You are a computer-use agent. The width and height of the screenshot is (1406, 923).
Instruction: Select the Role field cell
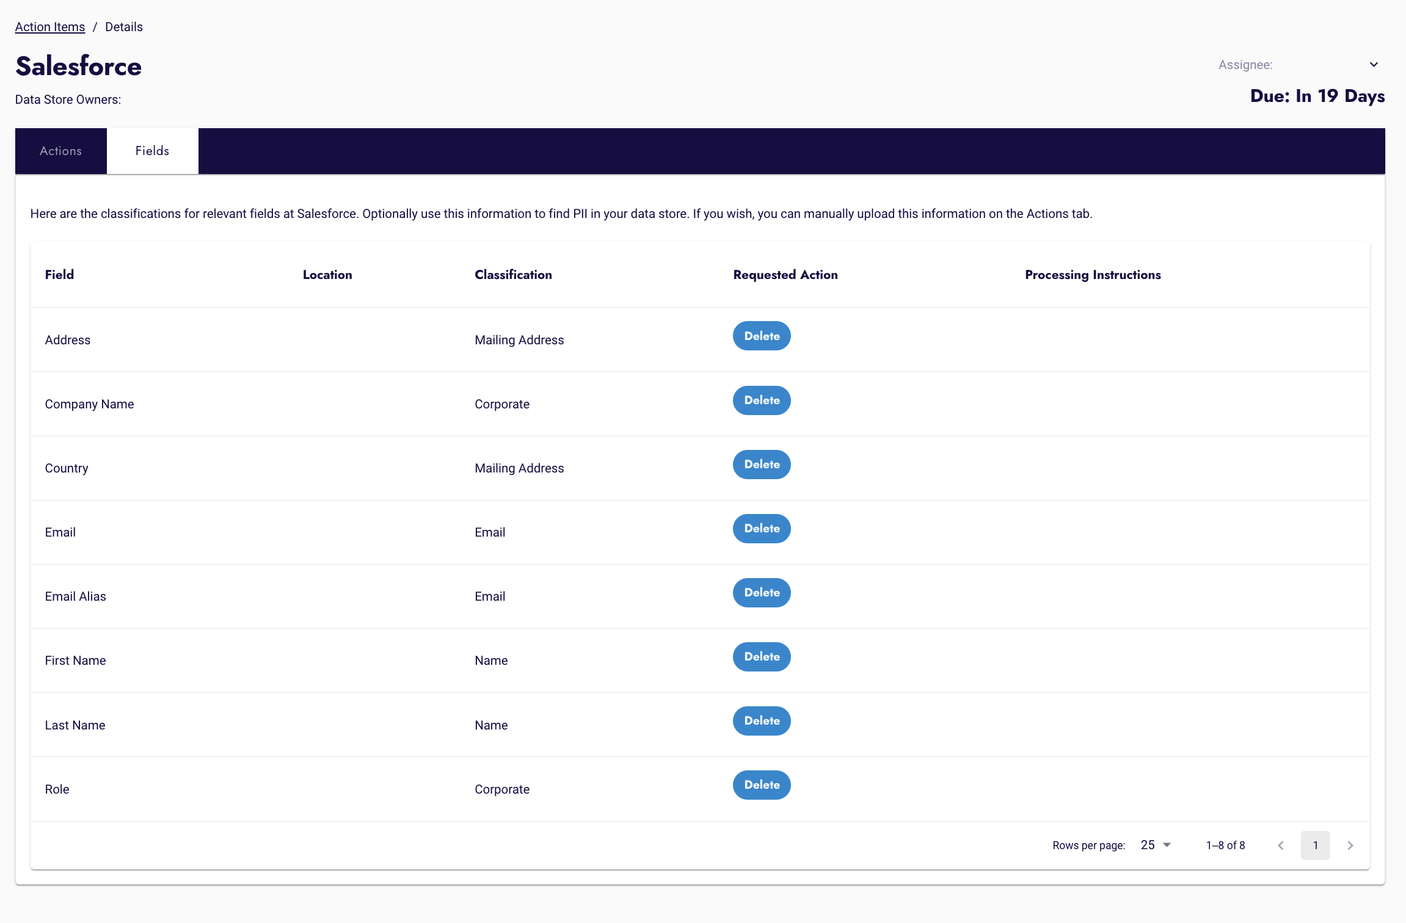pyautogui.click(x=57, y=789)
